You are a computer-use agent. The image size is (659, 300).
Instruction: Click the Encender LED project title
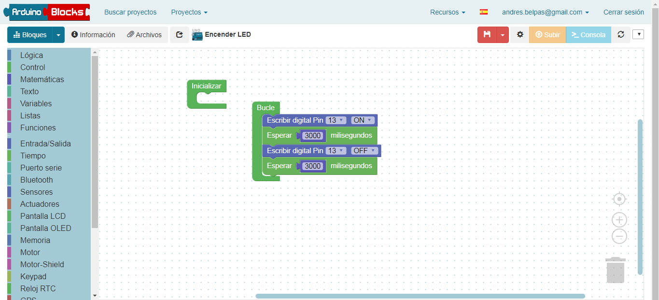pos(228,34)
